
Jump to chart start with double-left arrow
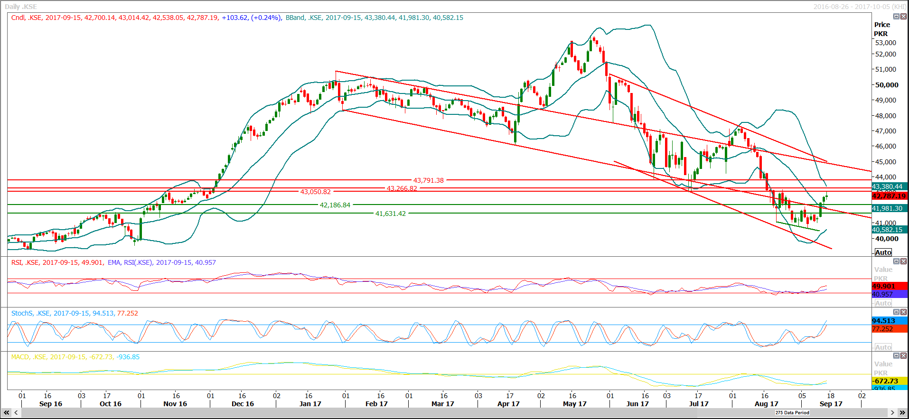pyautogui.click(x=7, y=413)
